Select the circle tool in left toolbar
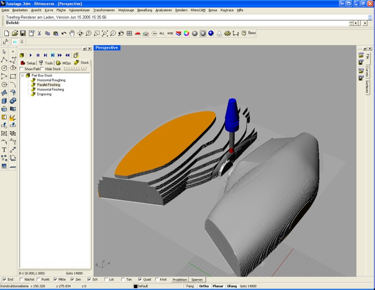The height and width of the screenshot is (290, 375). pos(4,68)
